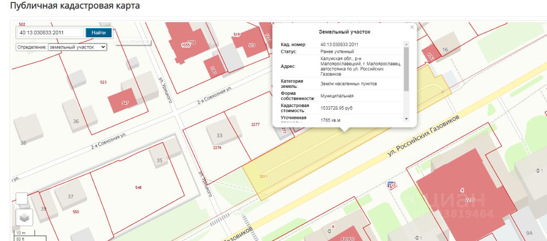
Task: Click building number 38 on map
Action: tap(23, 143)
